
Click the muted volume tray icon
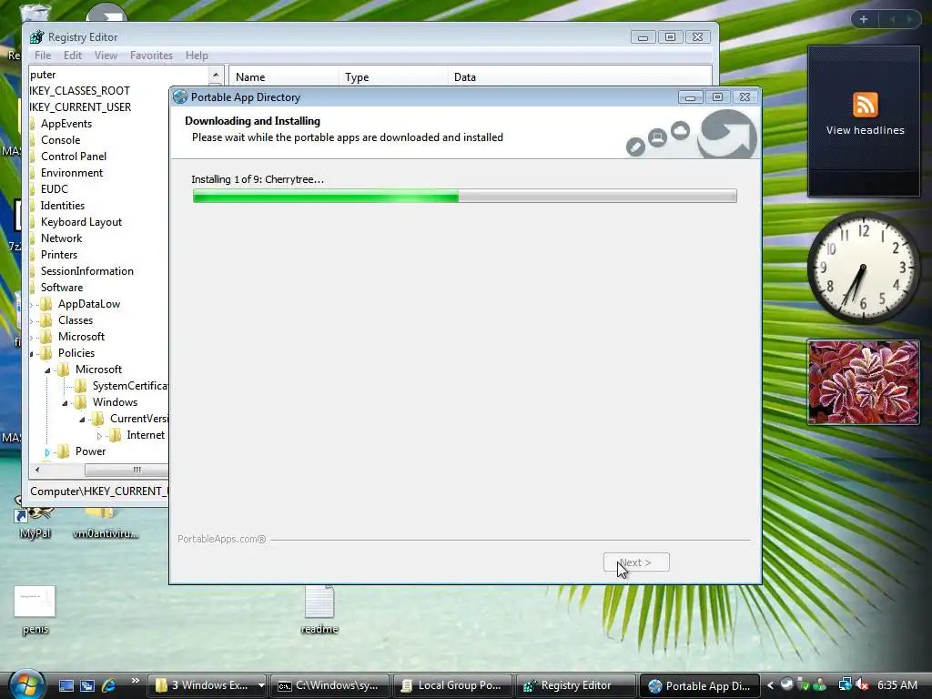pos(862,685)
